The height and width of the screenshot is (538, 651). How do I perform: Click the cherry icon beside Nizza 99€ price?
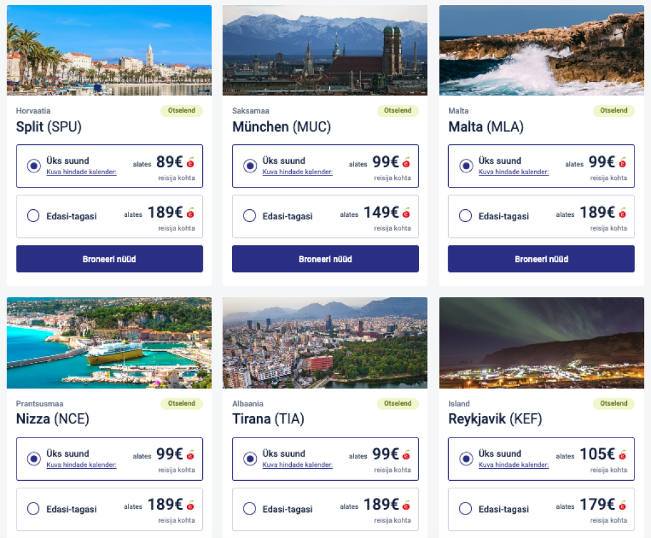(190, 455)
